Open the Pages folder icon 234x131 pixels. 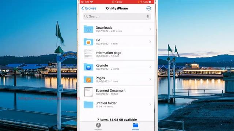pyautogui.click(x=88, y=79)
